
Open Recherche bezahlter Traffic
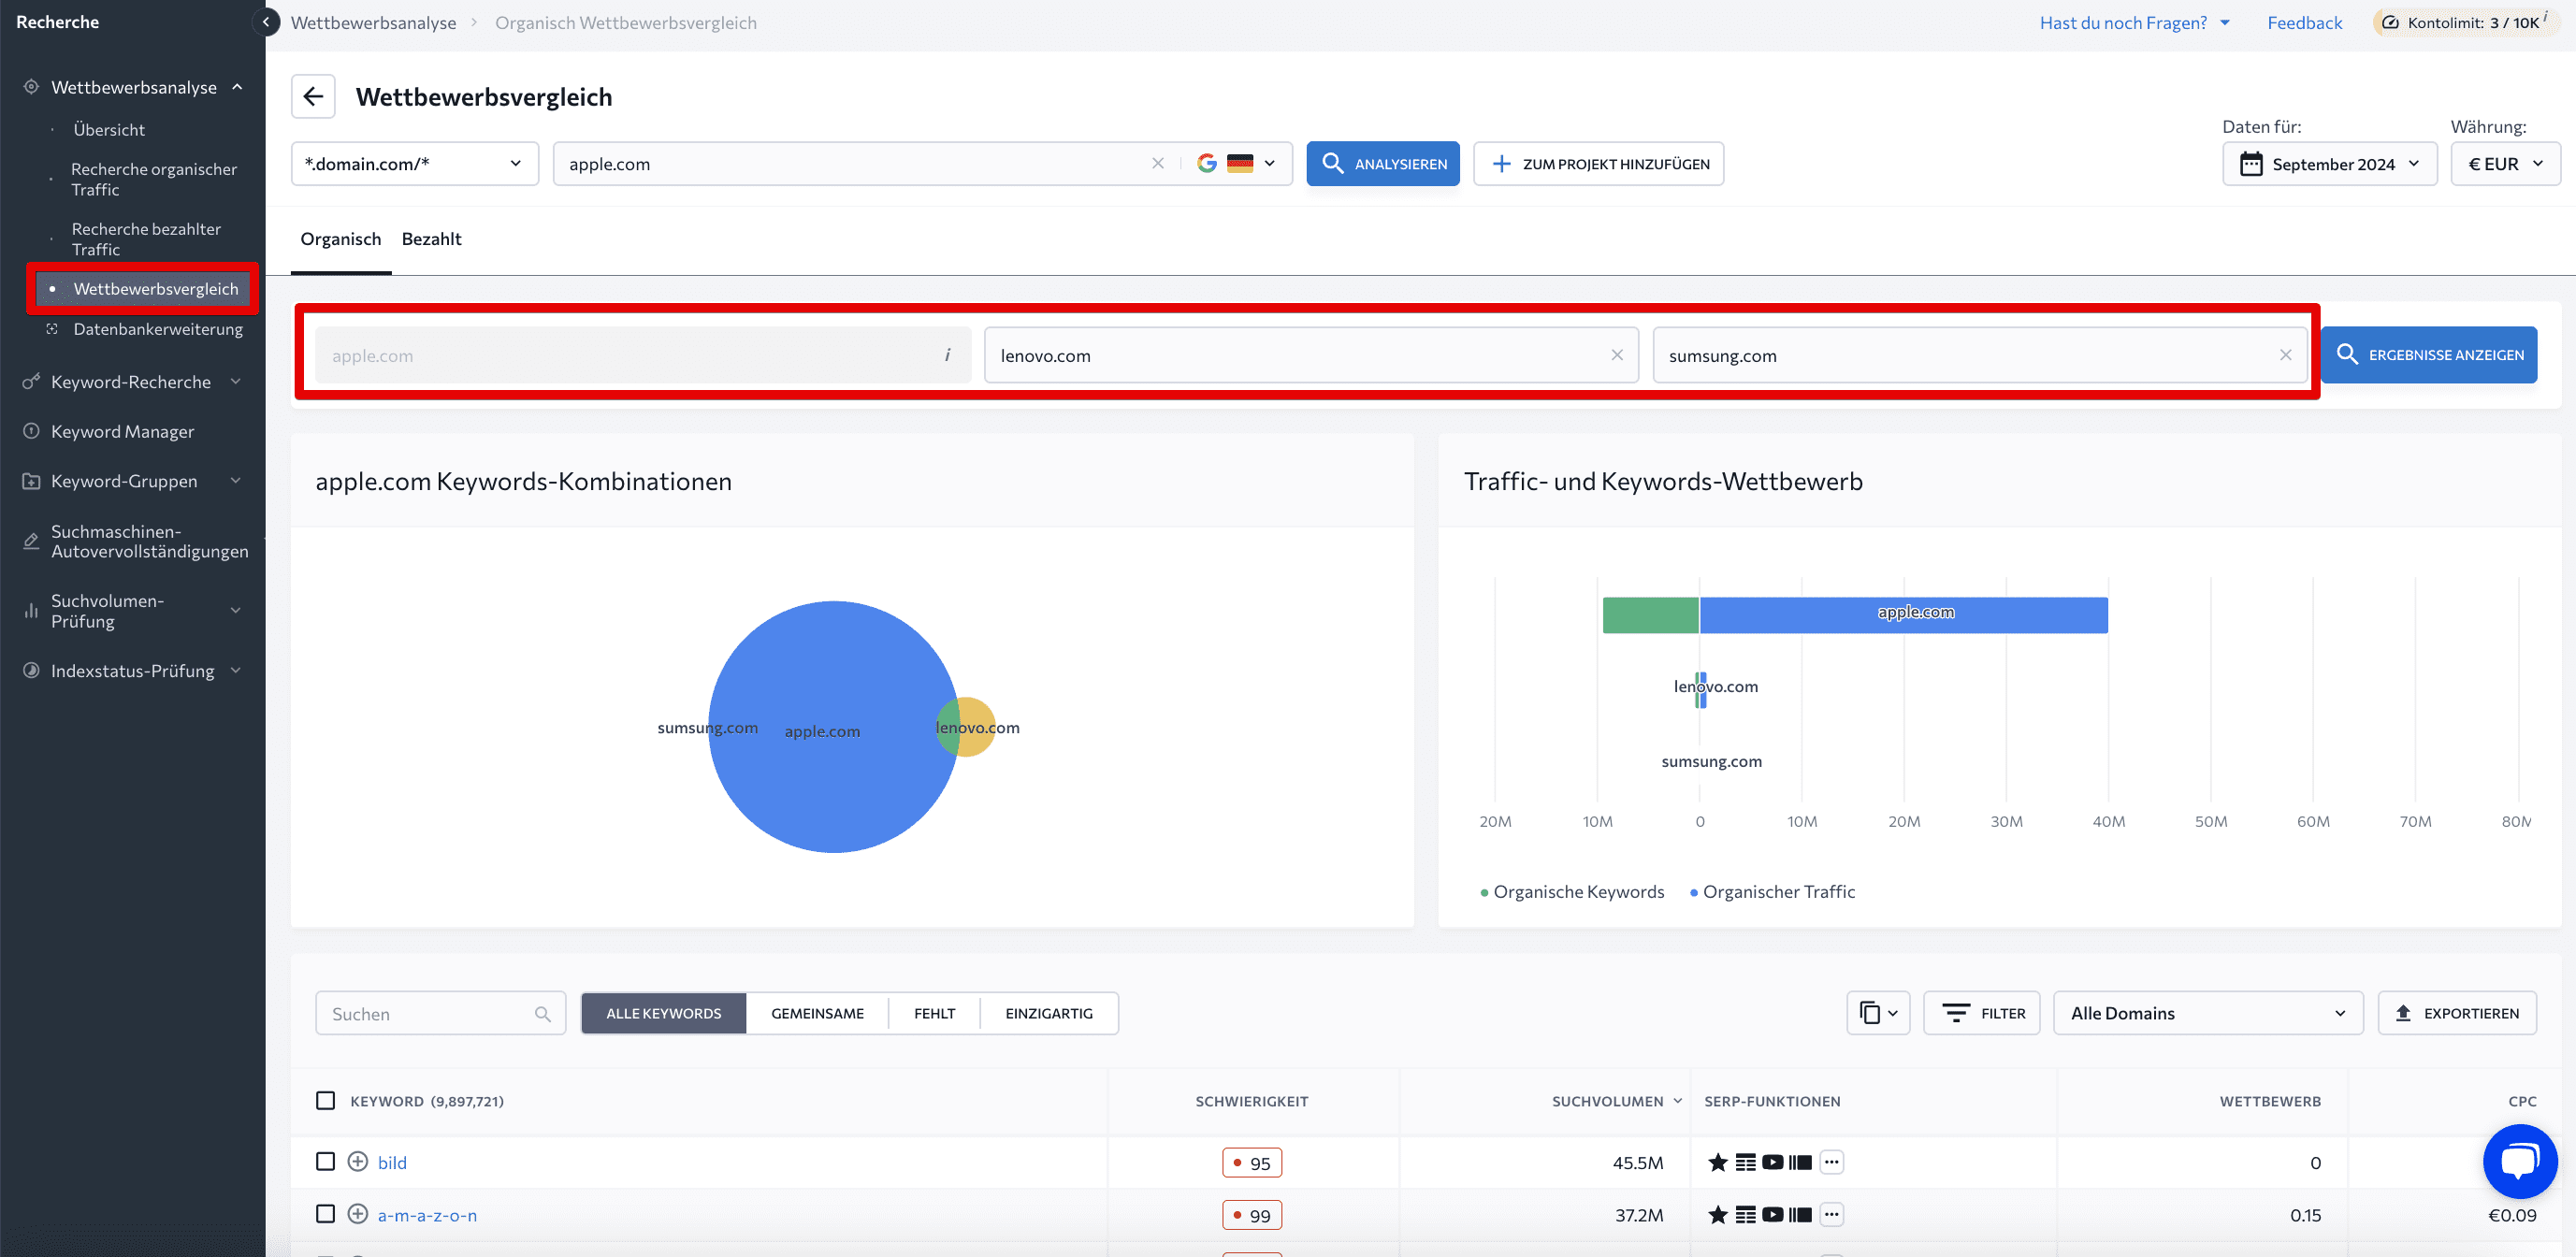click(x=146, y=239)
